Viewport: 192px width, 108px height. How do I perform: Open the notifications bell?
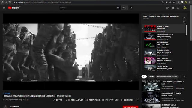(178, 8)
